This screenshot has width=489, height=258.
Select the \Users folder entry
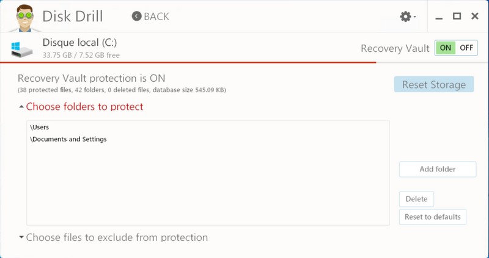tap(39, 127)
